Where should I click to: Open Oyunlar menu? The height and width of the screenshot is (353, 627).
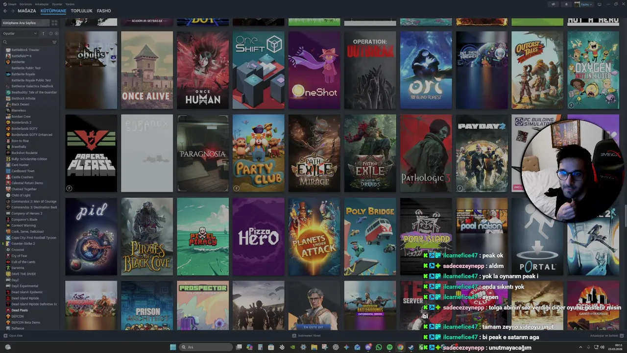point(57,4)
